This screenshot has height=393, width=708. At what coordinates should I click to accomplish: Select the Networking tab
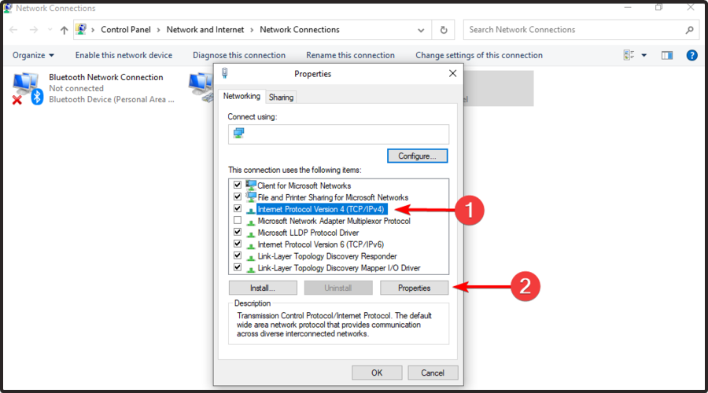pyautogui.click(x=242, y=96)
